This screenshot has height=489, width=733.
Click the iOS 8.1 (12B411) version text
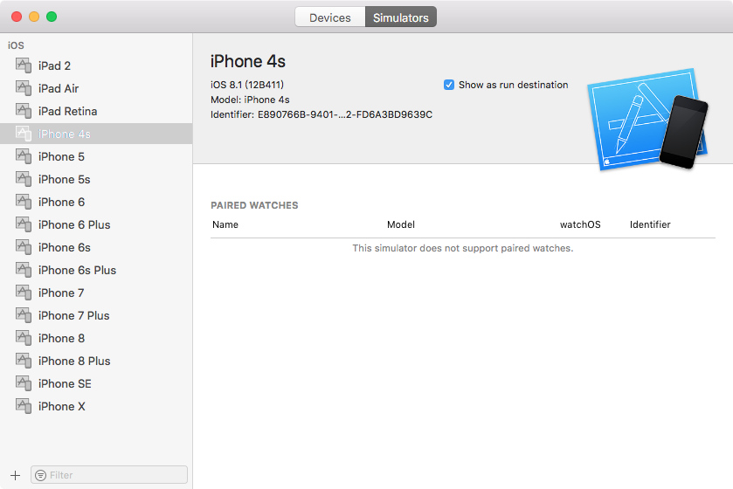[x=247, y=85]
